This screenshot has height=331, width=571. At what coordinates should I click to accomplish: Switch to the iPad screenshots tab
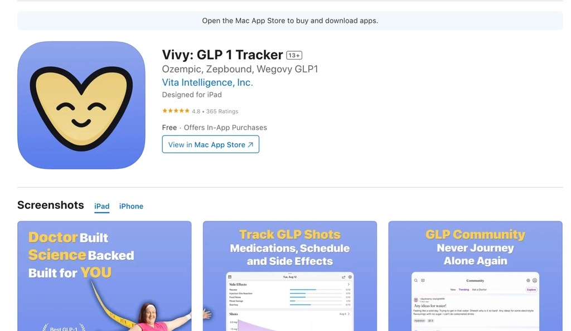pyautogui.click(x=102, y=206)
